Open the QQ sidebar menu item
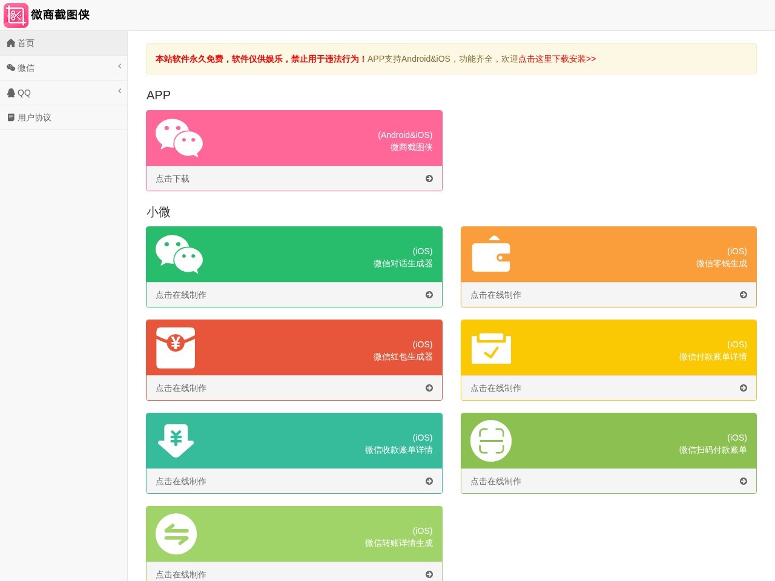 64,93
